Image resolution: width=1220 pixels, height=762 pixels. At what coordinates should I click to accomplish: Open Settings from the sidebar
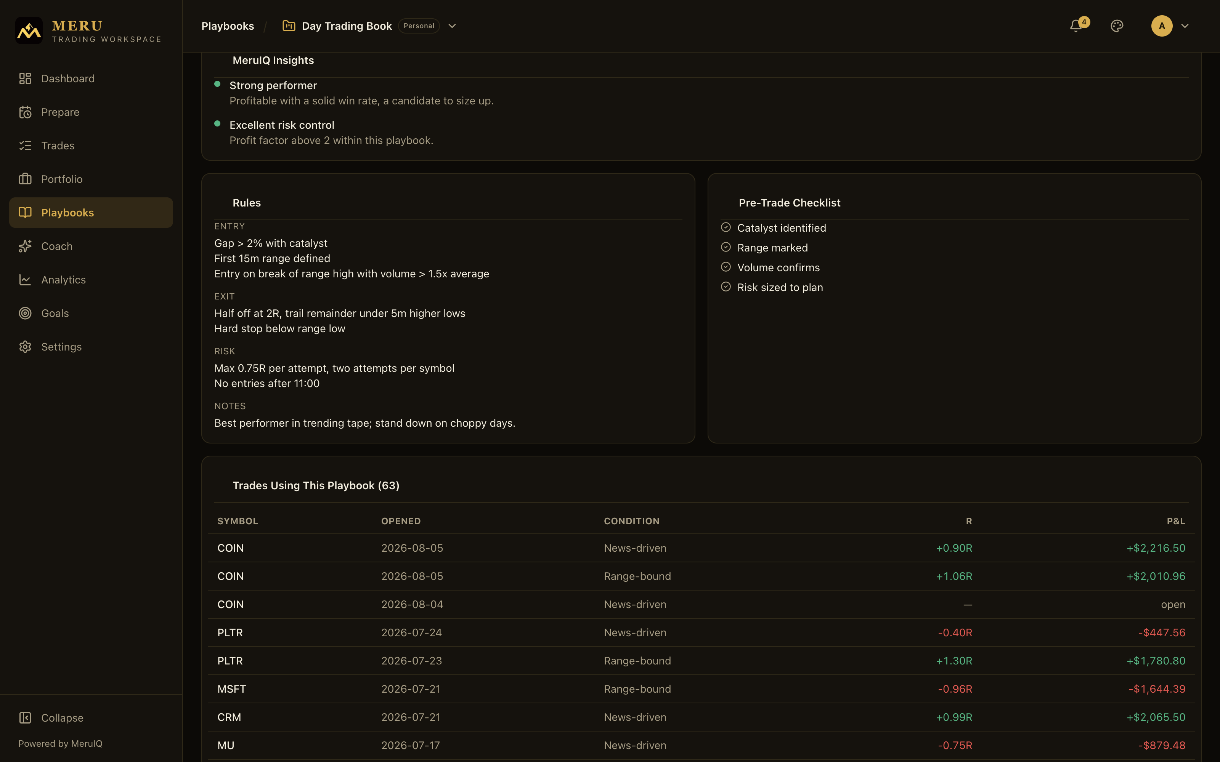[91, 347]
